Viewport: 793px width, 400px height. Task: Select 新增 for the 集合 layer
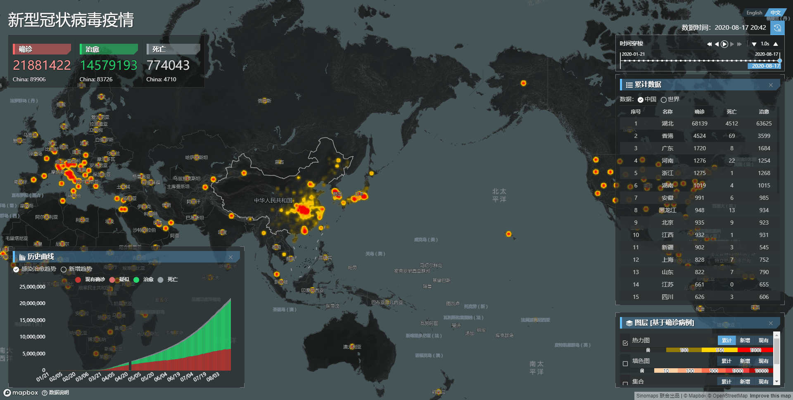coord(745,382)
